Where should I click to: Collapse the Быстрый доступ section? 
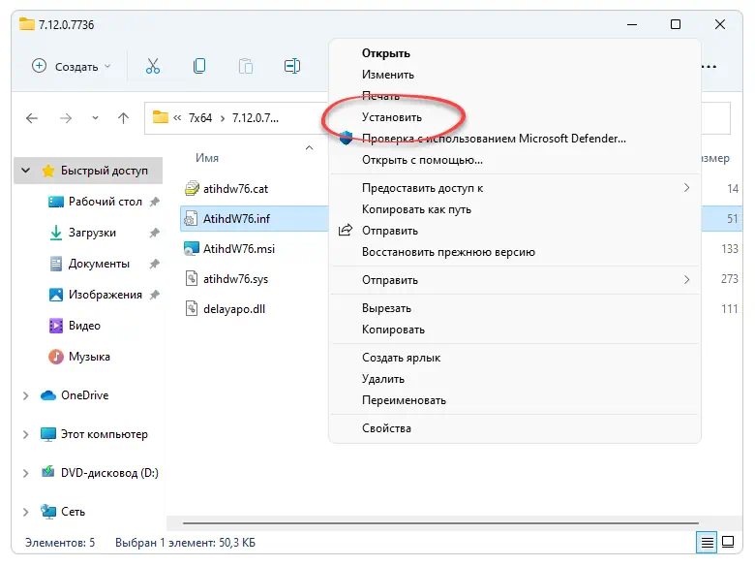26,171
